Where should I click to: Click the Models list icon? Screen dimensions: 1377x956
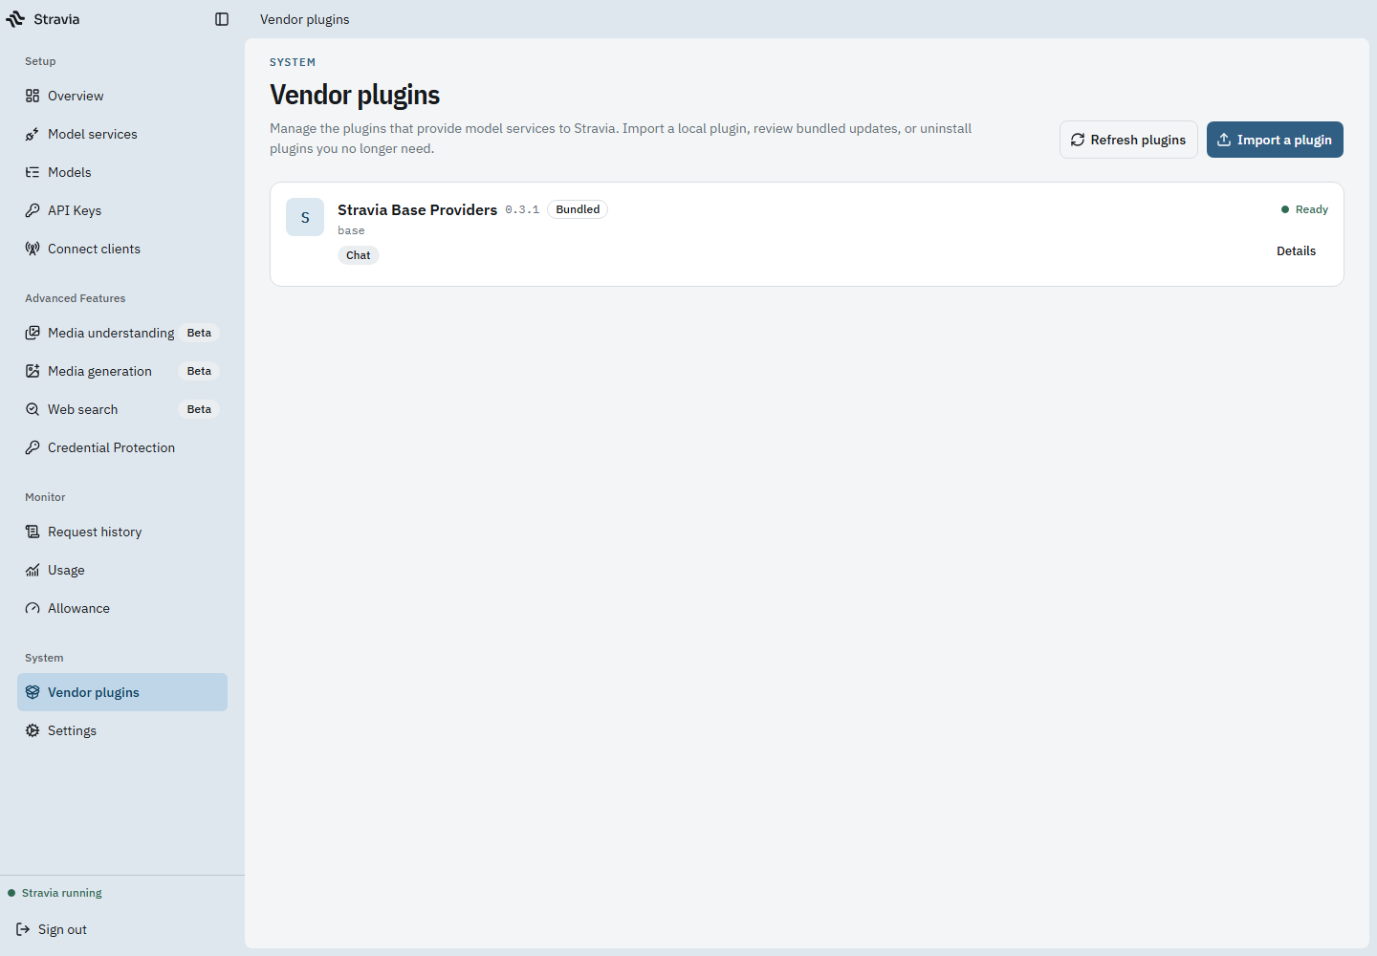pos(33,172)
